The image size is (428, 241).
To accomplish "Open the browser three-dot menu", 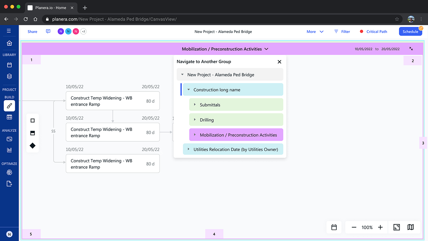I will click(x=421, y=19).
